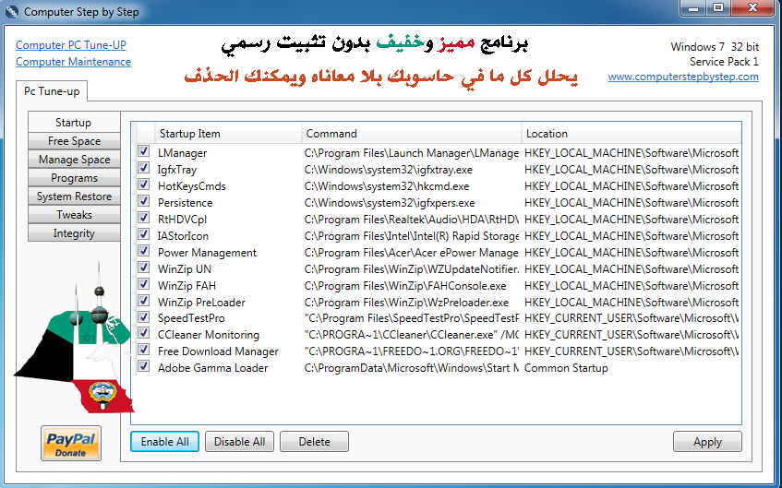The height and width of the screenshot is (488, 782).
Task: Click Disable All button
Action: click(x=239, y=442)
